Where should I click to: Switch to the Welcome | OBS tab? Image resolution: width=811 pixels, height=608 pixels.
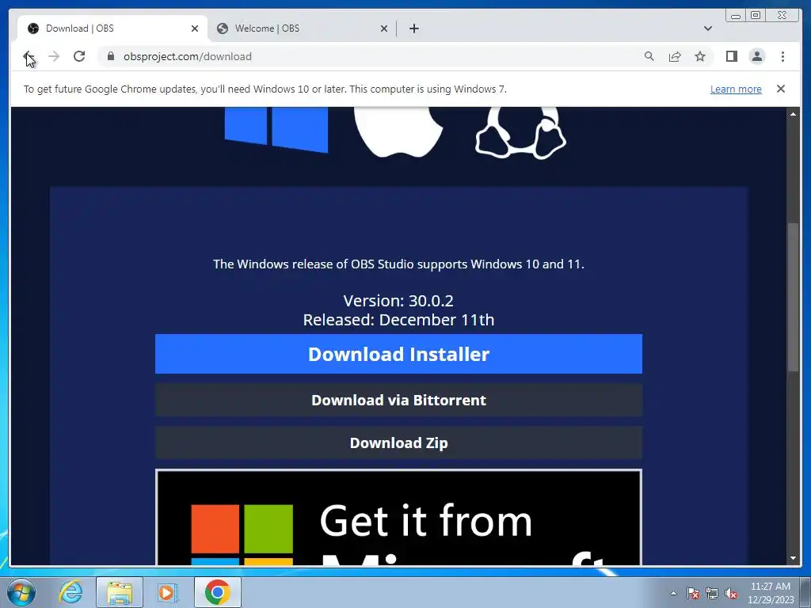click(x=303, y=28)
